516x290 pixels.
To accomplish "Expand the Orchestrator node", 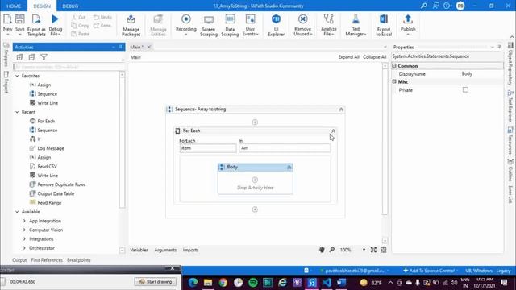I will 24,248.
